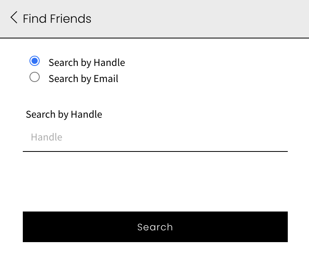The width and height of the screenshot is (309, 259).
Task: Click the "Search by Email" option label
Action: click(x=83, y=78)
